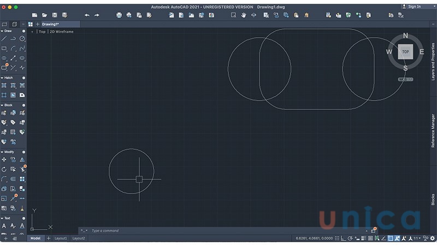Switch to the Layout1 tab

pos(60,238)
